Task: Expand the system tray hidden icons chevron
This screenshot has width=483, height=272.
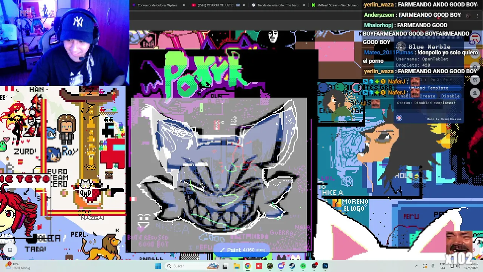Action: [x=417, y=266]
